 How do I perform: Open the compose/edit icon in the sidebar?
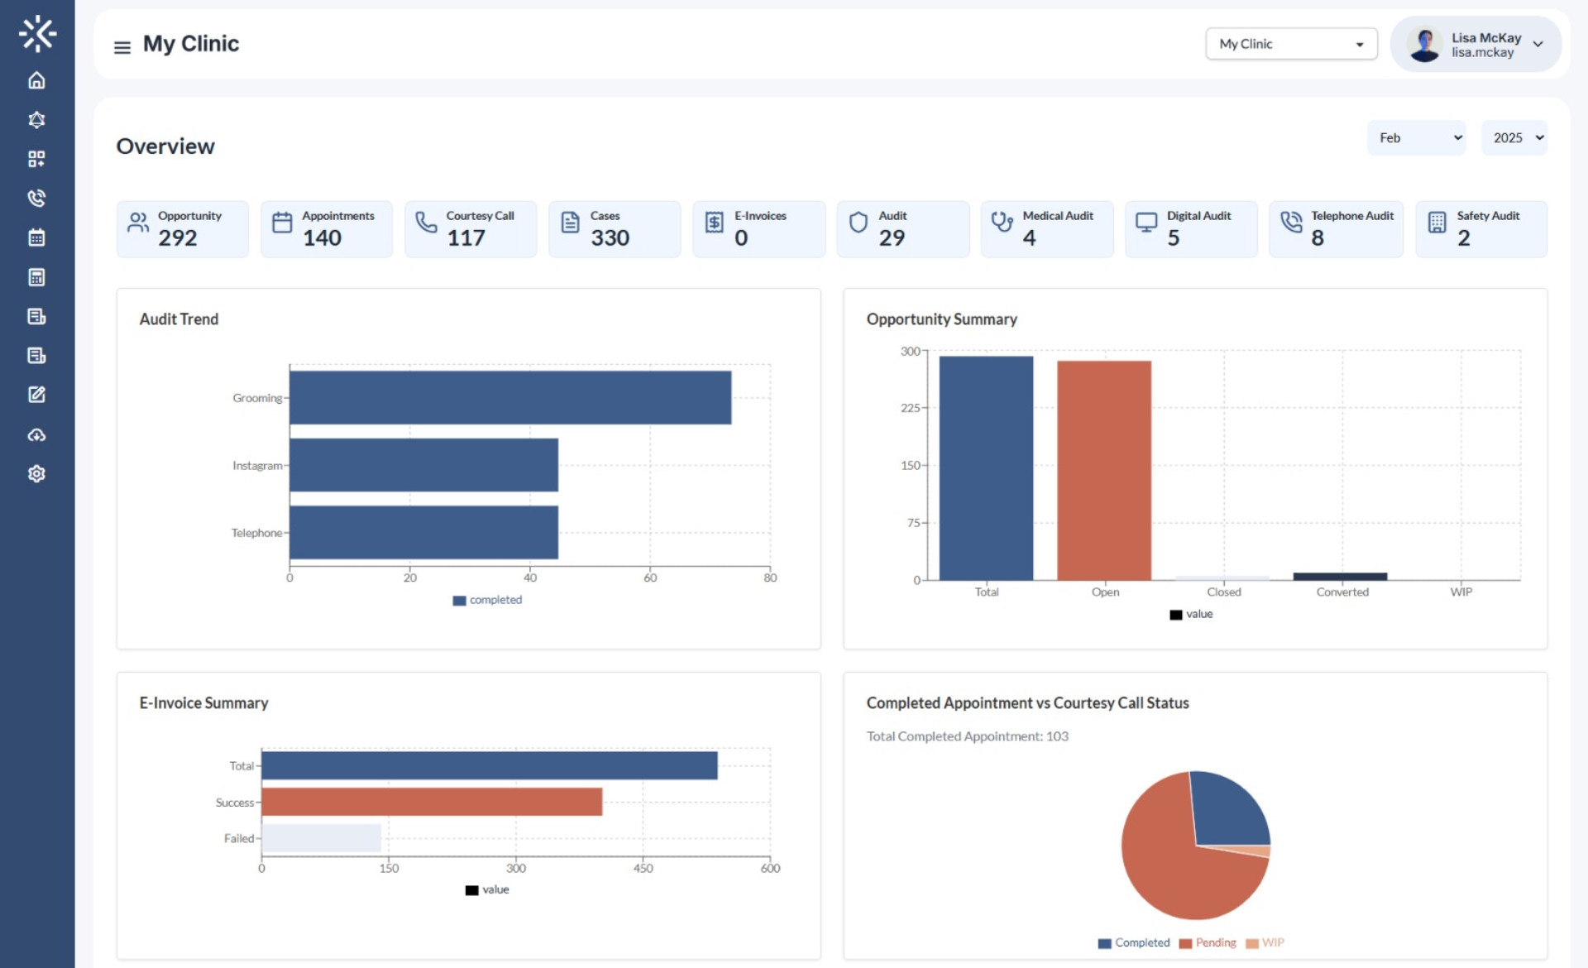coord(36,395)
